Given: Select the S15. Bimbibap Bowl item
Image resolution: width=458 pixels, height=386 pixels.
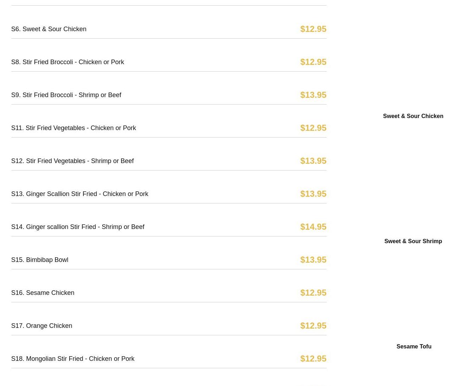Looking at the screenshot, I should [x=40, y=260].
